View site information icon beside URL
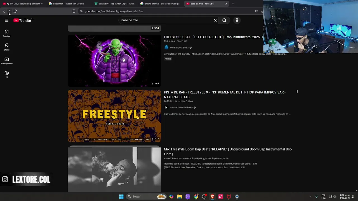 (x=81, y=11)
